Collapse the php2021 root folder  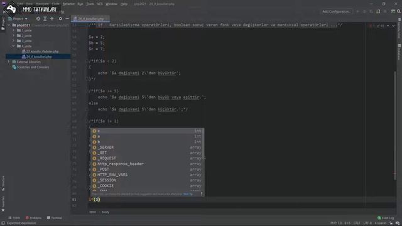(x=9, y=25)
